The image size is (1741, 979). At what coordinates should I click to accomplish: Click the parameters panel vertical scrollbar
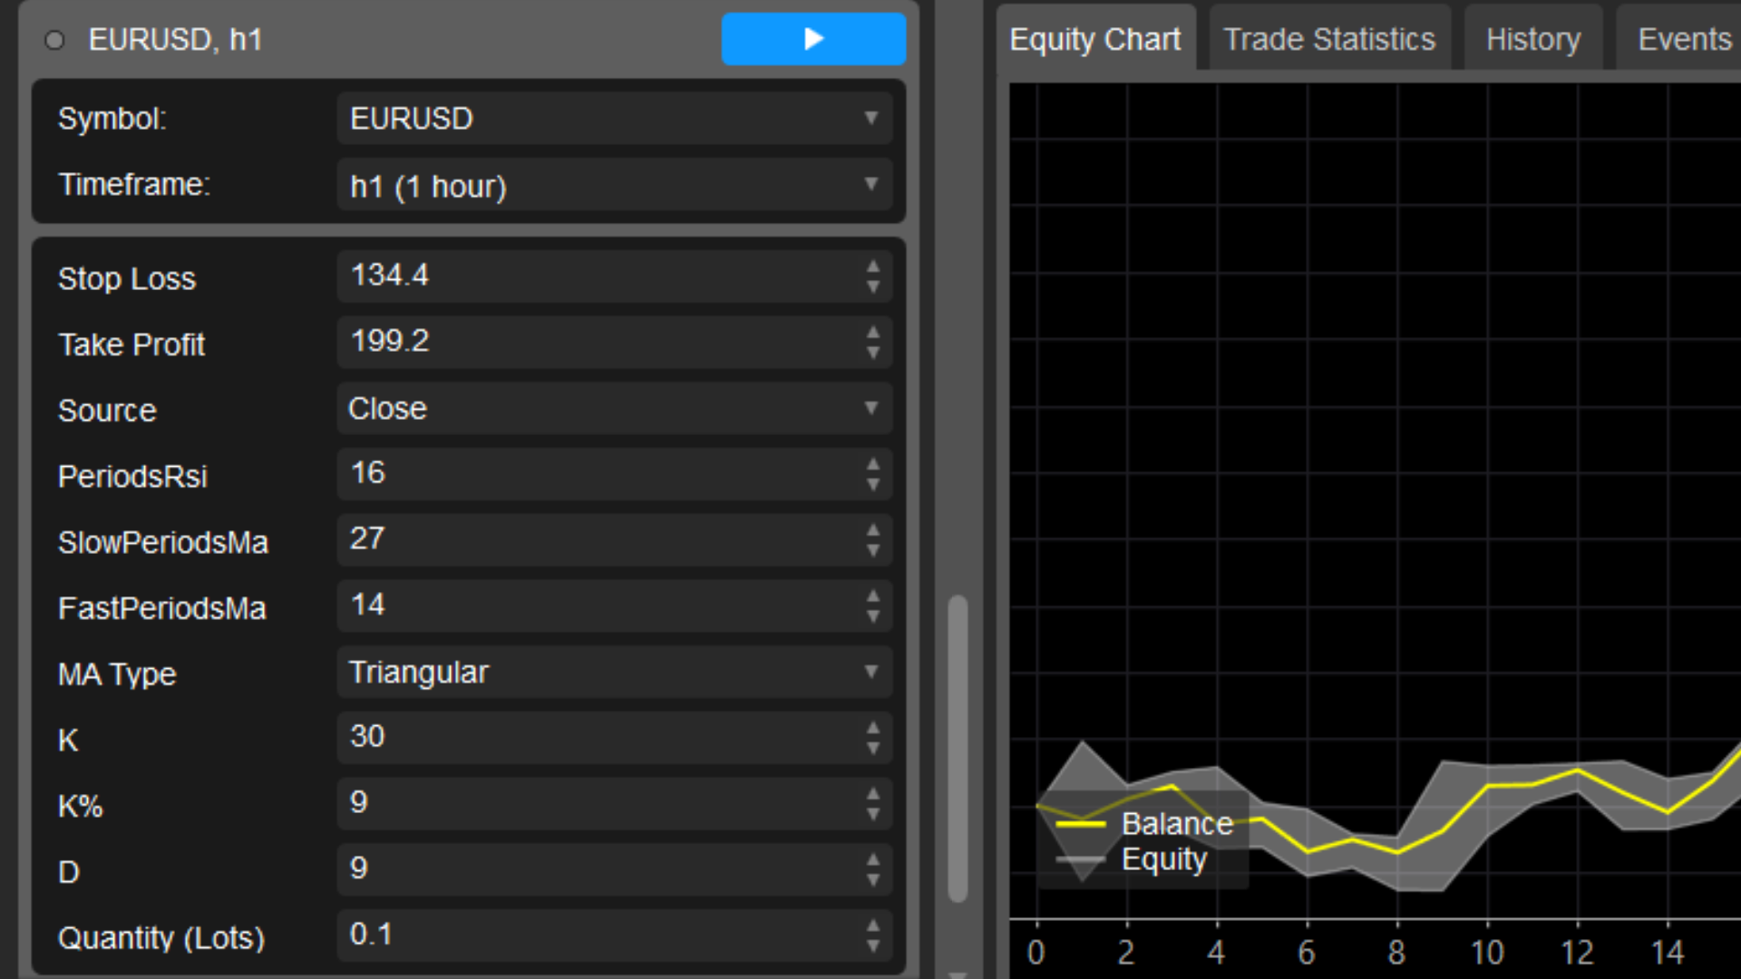958,748
